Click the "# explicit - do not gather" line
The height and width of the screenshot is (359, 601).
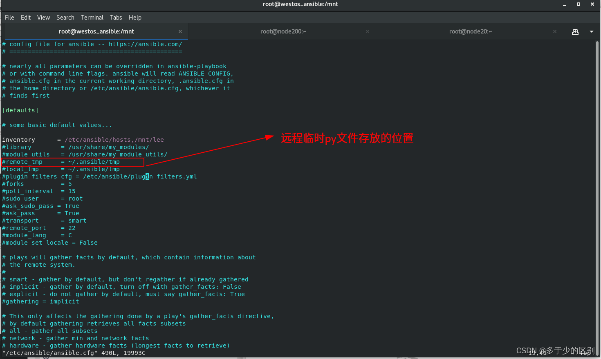coord(123,294)
